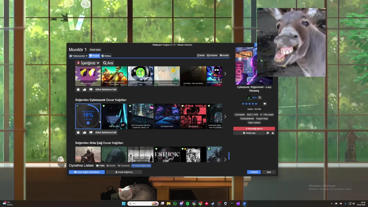The image size is (368, 207).
Task: Open Ayarlar settings gear
Action: point(224,55)
